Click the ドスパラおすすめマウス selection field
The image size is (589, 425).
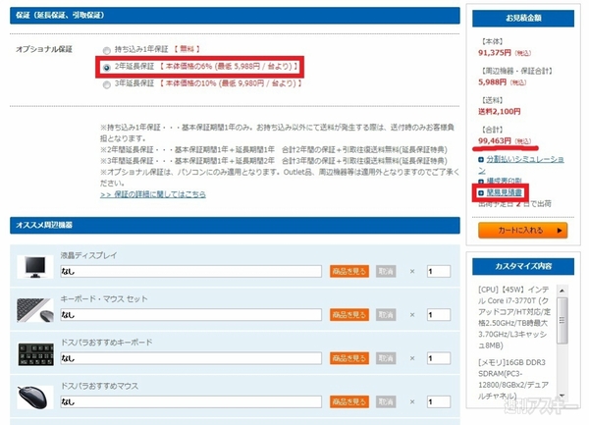point(190,401)
